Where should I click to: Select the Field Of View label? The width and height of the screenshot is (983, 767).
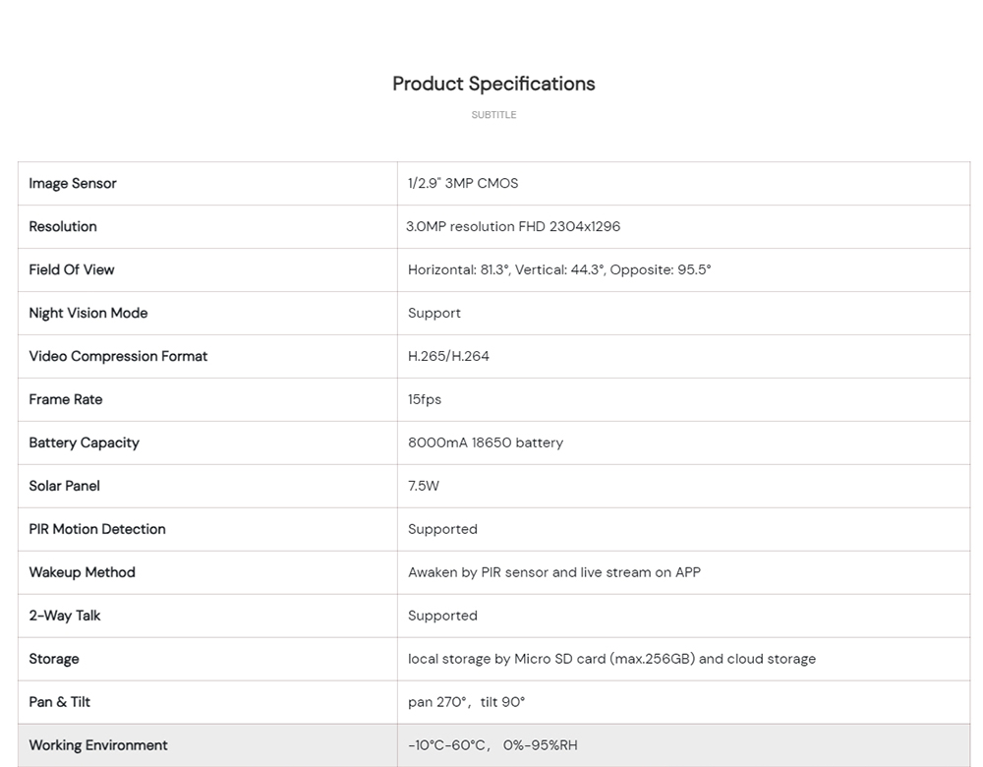[x=72, y=269]
